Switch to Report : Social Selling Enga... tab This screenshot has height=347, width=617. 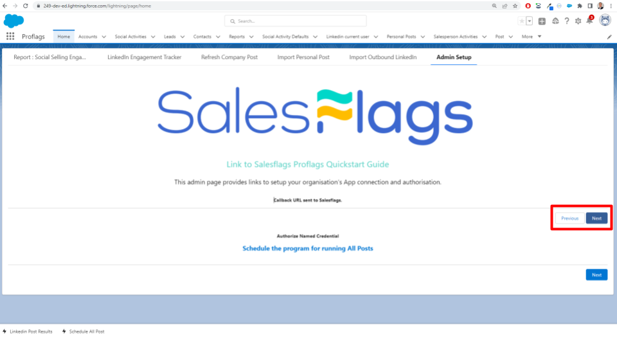coord(49,57)
